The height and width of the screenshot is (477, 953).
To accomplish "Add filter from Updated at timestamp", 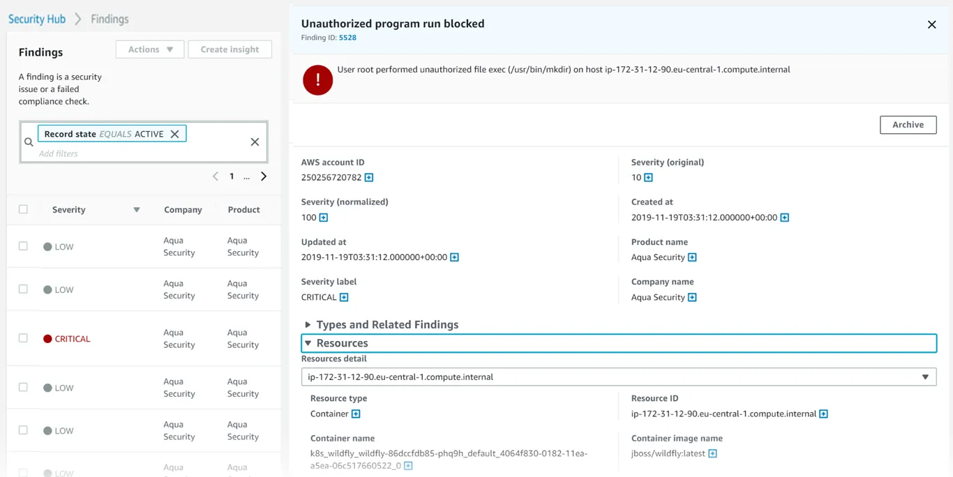I will coord(454,257).
